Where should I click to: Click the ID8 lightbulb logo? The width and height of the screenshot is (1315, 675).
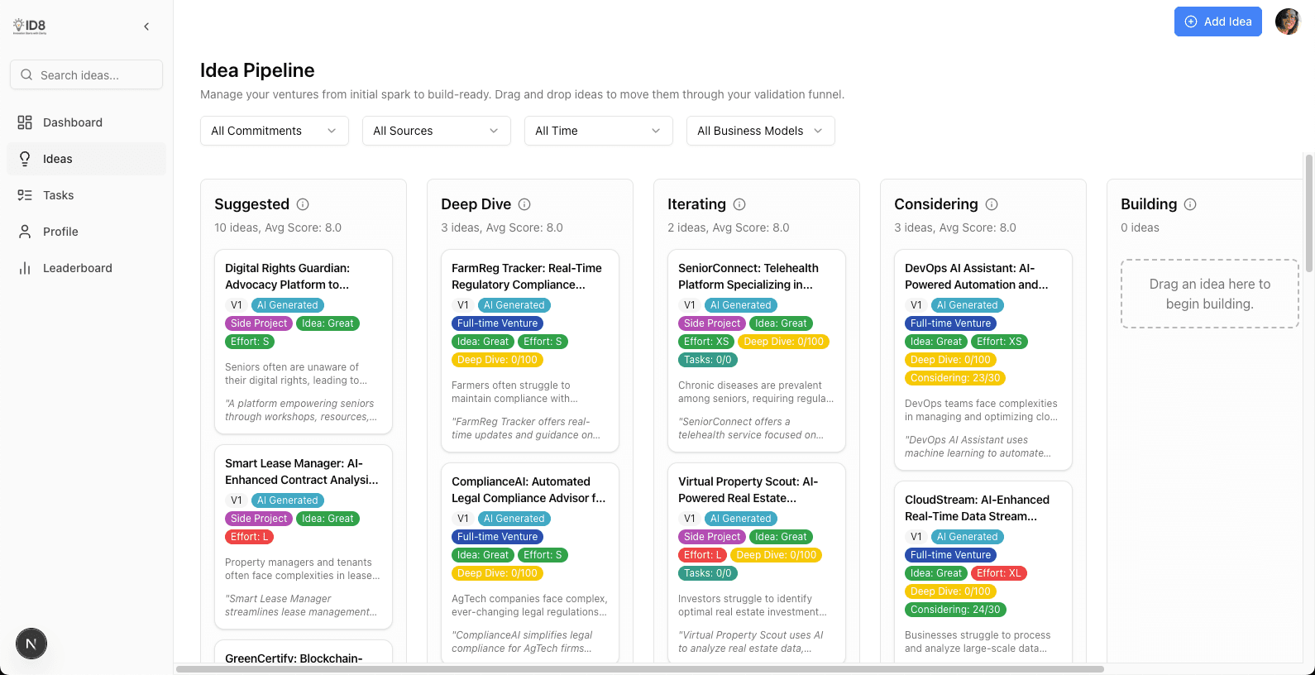30,26
